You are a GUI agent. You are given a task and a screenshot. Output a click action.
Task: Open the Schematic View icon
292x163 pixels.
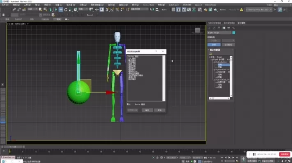[194, 9]
